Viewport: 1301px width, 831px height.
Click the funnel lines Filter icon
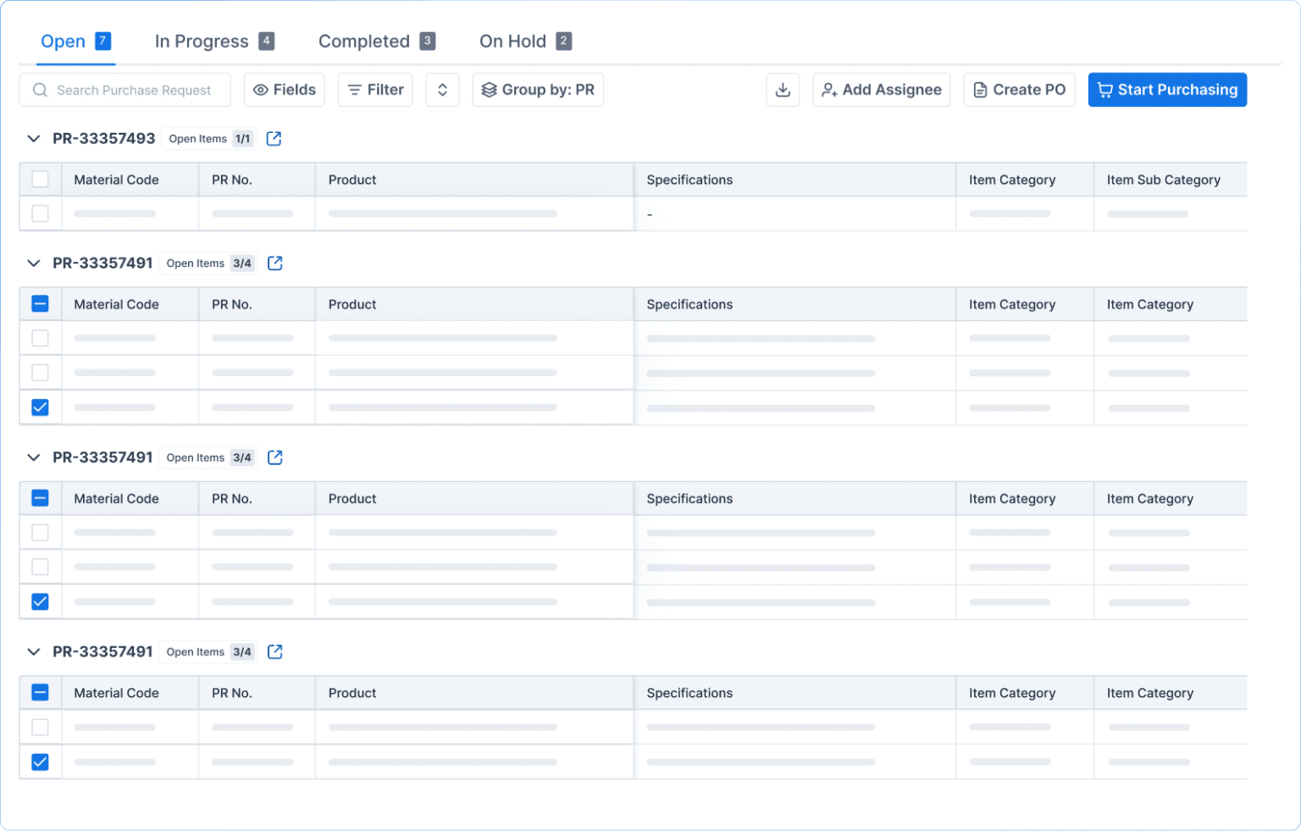(x=355, y=90)
